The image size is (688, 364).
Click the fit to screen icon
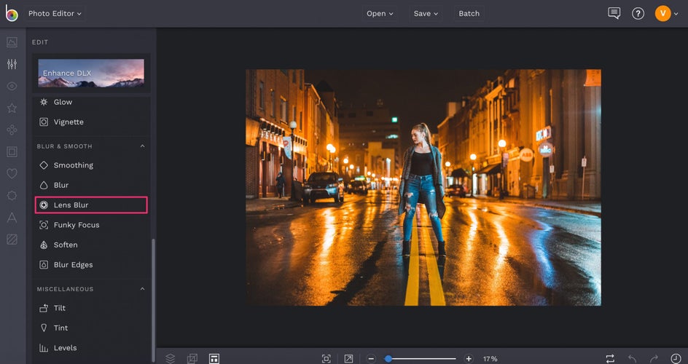point(327,358)
